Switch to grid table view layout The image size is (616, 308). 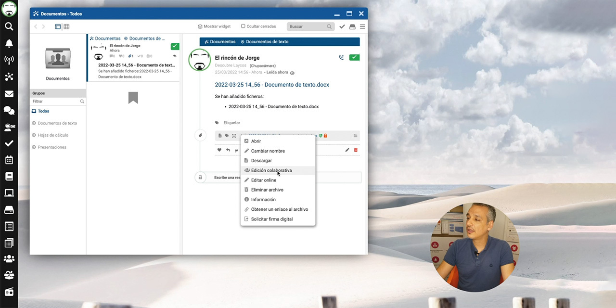pyautogui.click(x=66, y=26)
